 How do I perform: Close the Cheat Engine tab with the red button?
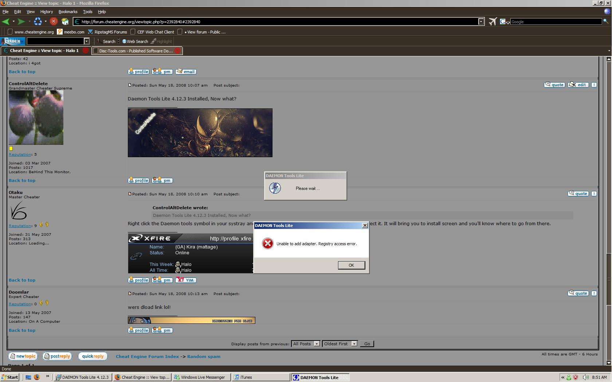point(86,51)
